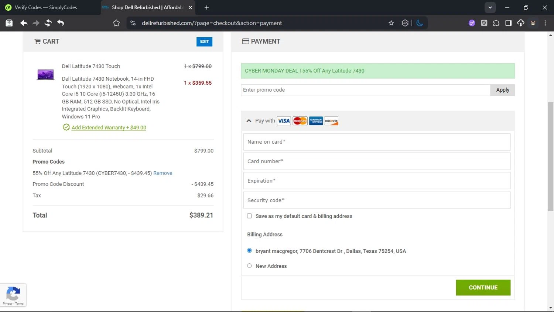The height and width of the screenshot is (312, 554).
Task: Click the moon icon in address bar
Action: tap(420, 23)
